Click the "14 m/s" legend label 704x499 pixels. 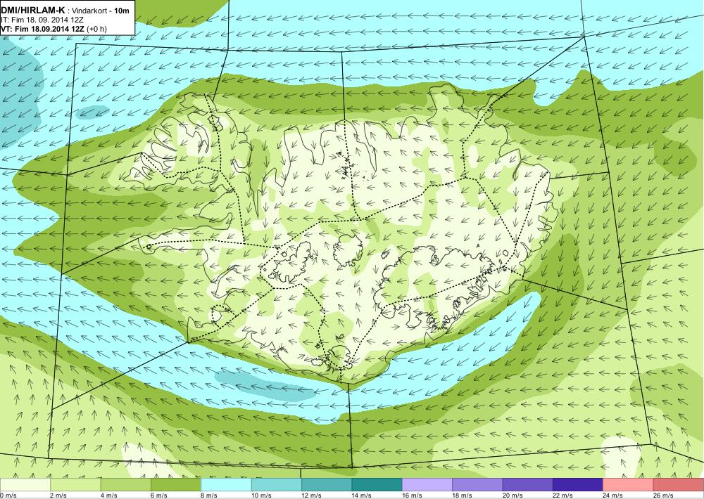(x=362, y=495)
